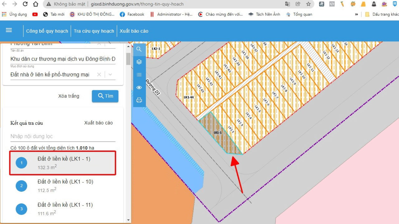Viewport: 399px width, 224px height.
Task: Click the Xóa trắng button
Action: coord(69,96)
